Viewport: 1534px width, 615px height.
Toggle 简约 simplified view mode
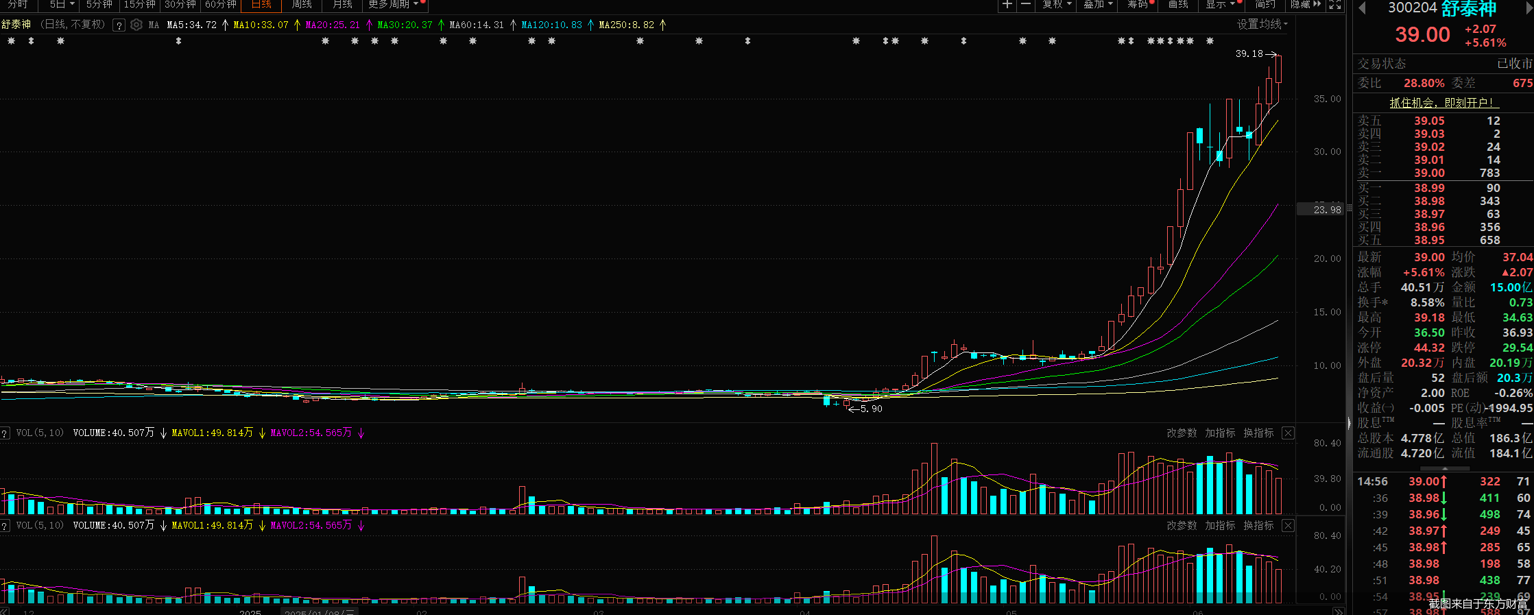tap(1265, 5)
